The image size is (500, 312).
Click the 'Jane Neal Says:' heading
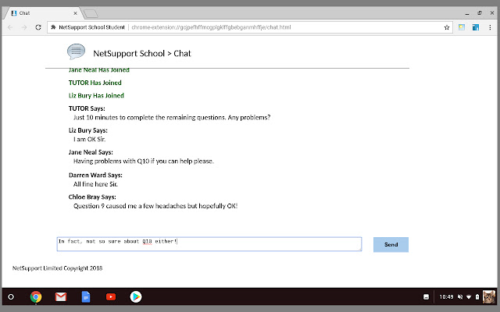[91, 152]
